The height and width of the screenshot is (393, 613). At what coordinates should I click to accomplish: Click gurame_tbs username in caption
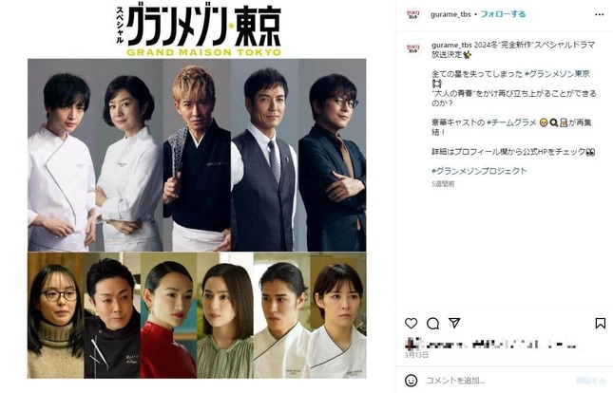(x=451, y=45)
